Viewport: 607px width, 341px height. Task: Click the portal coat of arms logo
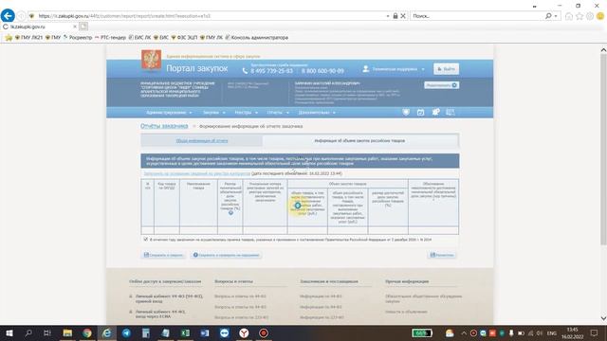[x=152, y=60]
